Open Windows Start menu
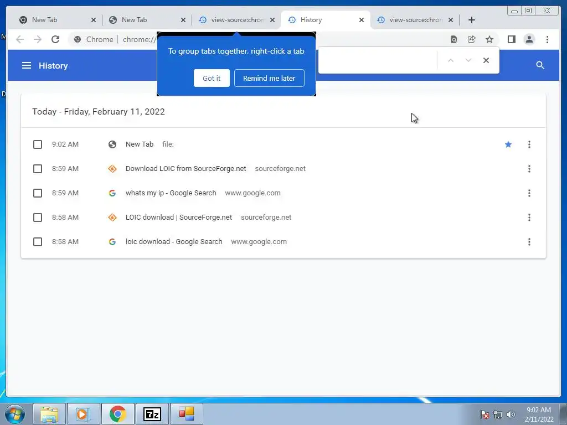Viewport: 567px width, 425px height. 15,414
